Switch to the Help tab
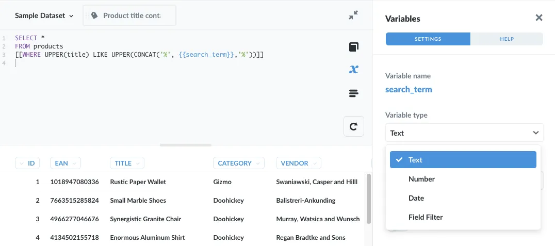The height and width of the screenshot is (246, 555). coord(507,39)
